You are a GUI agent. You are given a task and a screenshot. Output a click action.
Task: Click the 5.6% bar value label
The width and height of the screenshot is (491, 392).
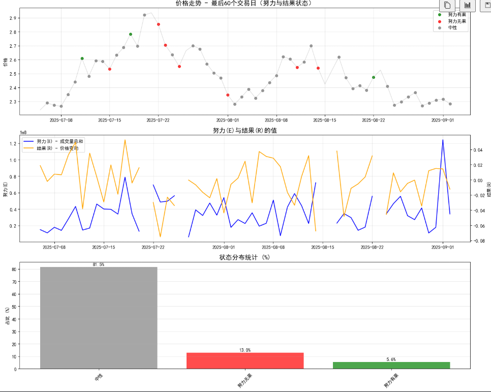391,359
